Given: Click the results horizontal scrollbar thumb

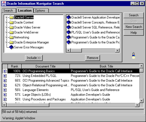Looking at the screenshot, I should coord(28,105).
